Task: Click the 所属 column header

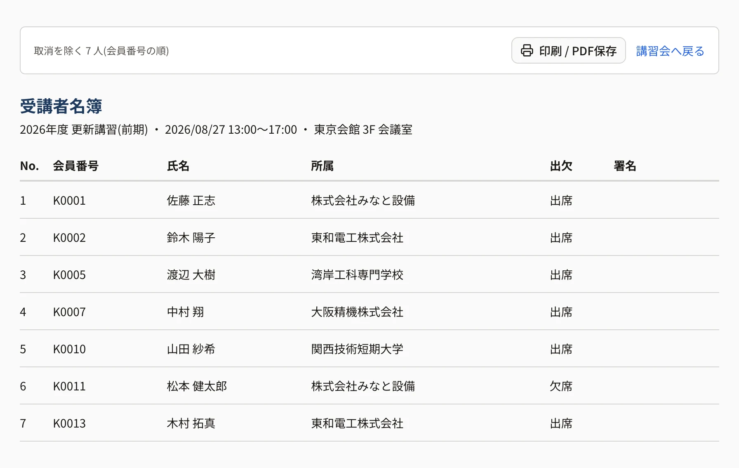Action: [322, 166]
